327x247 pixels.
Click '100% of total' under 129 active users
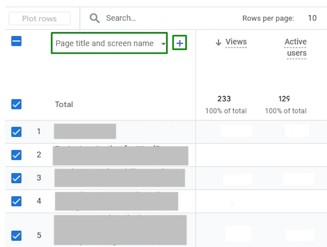click(286, 111)
